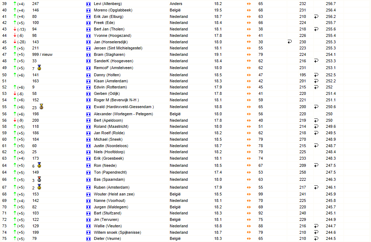Click Klaan (Amsterdam) name
Image resolution: width=371 pixels, height=242 pixels.
pyautogui.click(x=111, y=81)
